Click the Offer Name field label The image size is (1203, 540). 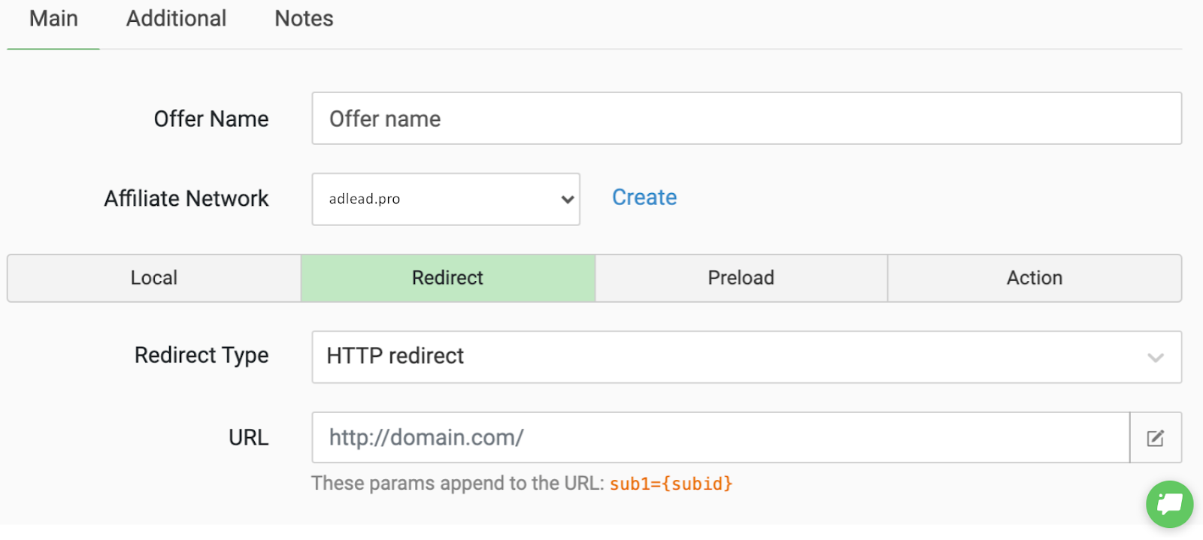[211, 119]
